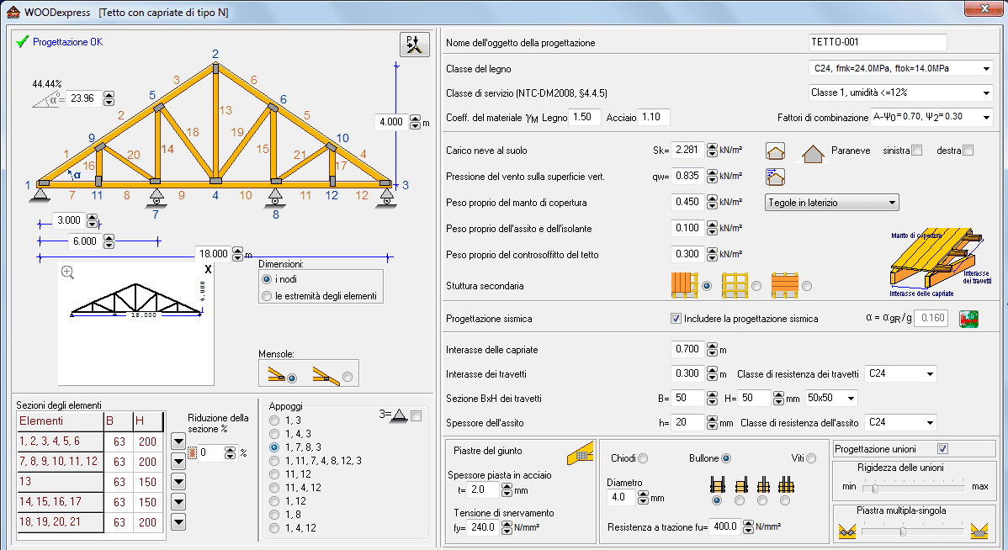Image resolution: width=1008 pixels, height=550 pixels.
Task: Click the Legno coefficient 1.50 field
Action: coord(585,117)
